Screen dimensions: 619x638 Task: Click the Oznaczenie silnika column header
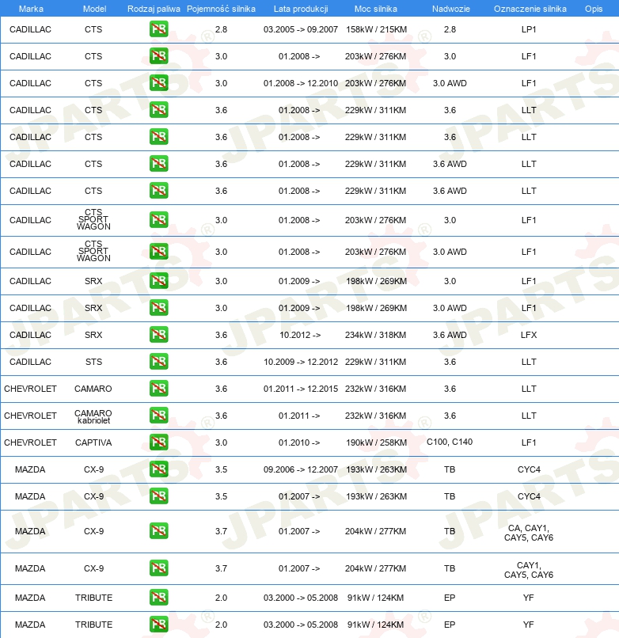[530, 9]
